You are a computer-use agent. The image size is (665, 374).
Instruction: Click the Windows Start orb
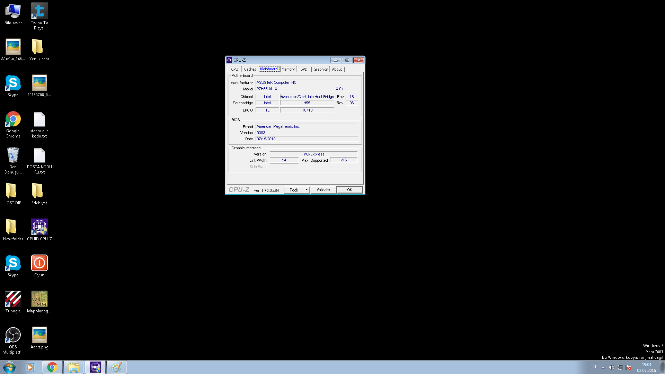click(9, 367)
